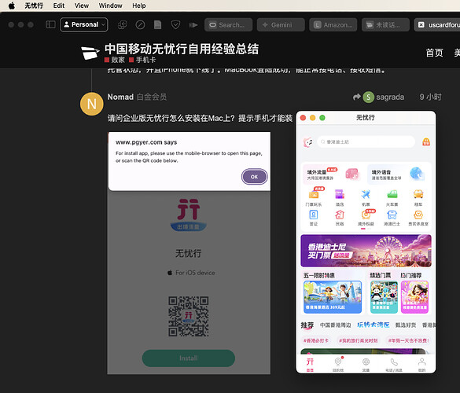Open the 首页 home tab in bottom bar
The height and width of the screenshot is (393, 460).
310,365
